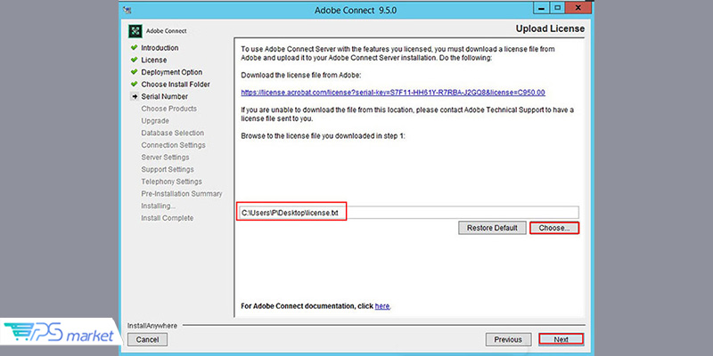Viewport: 713px width, 356px height.
Task: Click the green checkmark beside Introduction
Action: (134, 48)
